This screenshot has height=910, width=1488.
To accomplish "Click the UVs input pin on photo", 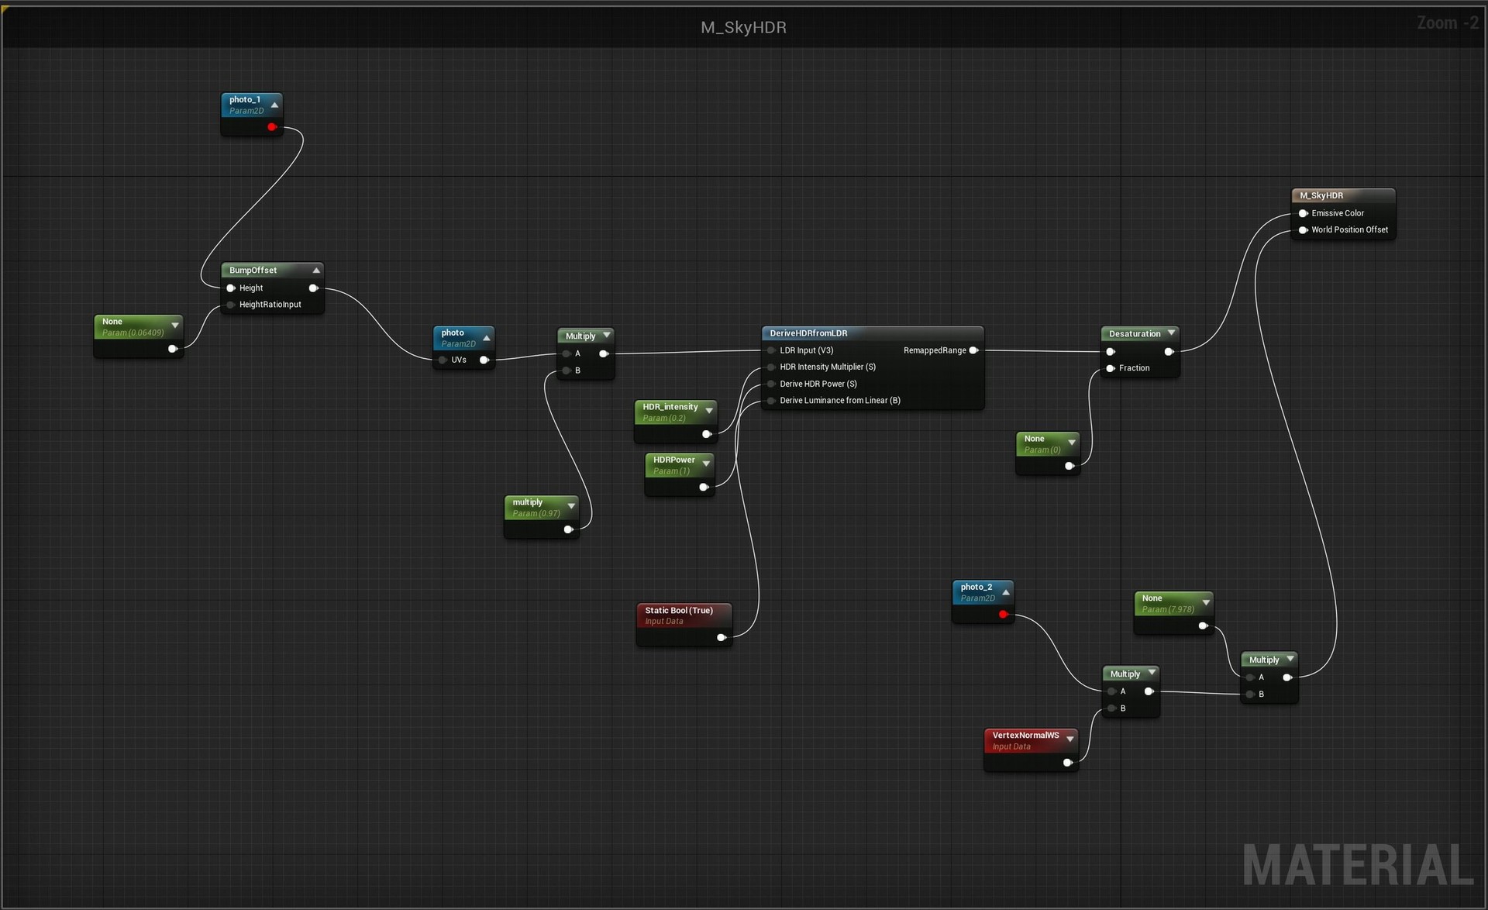I will click(443, 360).
